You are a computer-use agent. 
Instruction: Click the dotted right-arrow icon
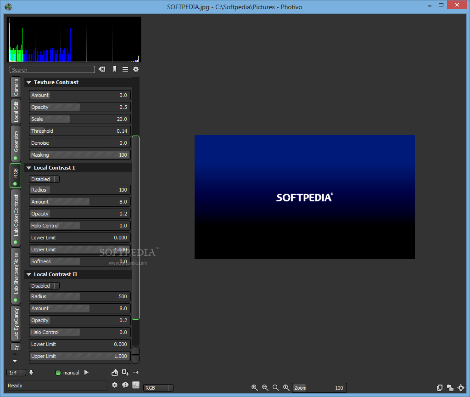point(136,372)
